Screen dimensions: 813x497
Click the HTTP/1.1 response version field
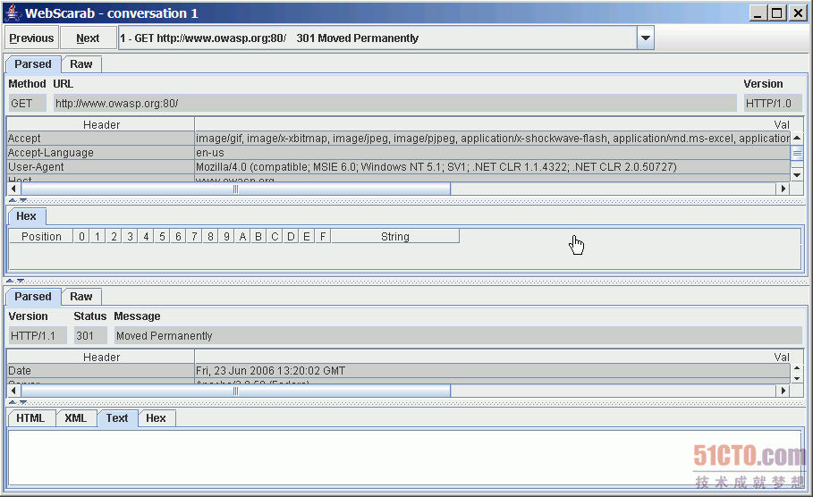click(x=38, y=336)
